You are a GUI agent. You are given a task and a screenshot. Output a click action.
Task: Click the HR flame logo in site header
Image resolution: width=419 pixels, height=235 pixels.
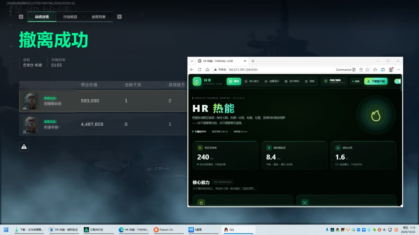pos(197,81)
